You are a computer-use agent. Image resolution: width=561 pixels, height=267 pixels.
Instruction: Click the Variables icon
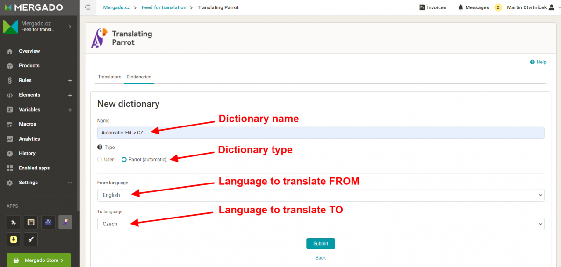pyautogui.click(x=10, y=110)
